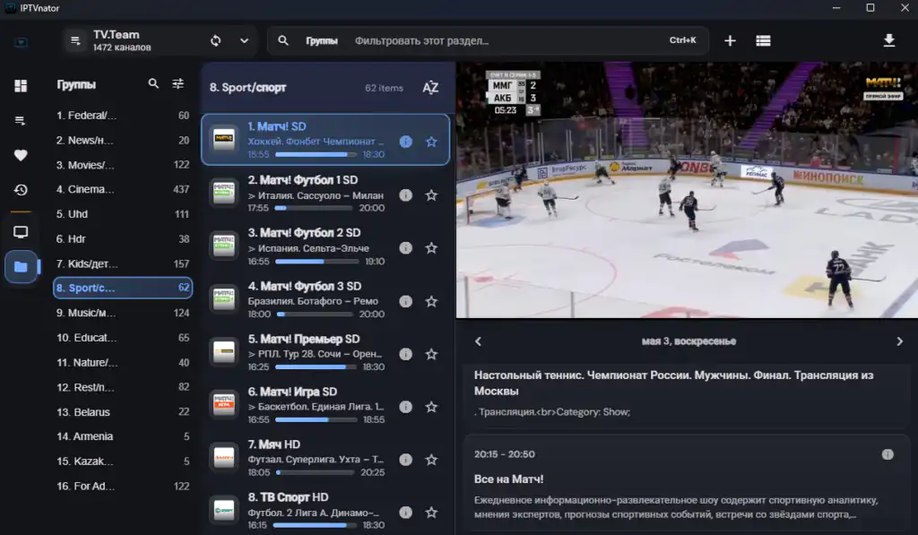Expand the TV.Team playlist dropdown arrow
The image size is (918, 535).
pos(244,40)
